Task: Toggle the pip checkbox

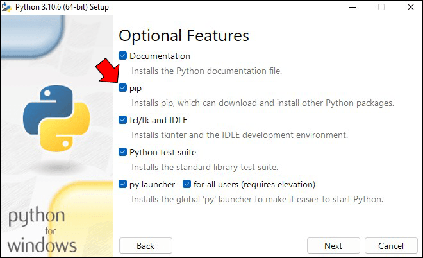Action: tap(123, 88)
